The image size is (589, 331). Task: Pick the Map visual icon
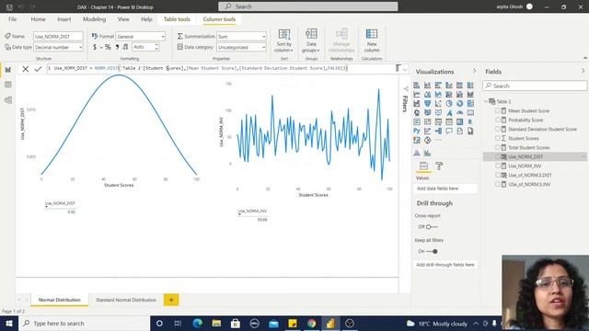coord(417,112)
